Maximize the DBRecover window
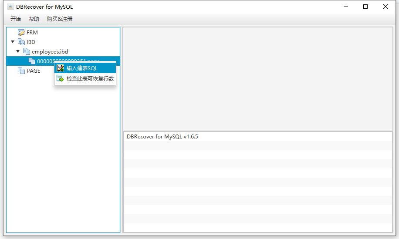Viewport: 399px width, 239px height. tap(365, 7)
